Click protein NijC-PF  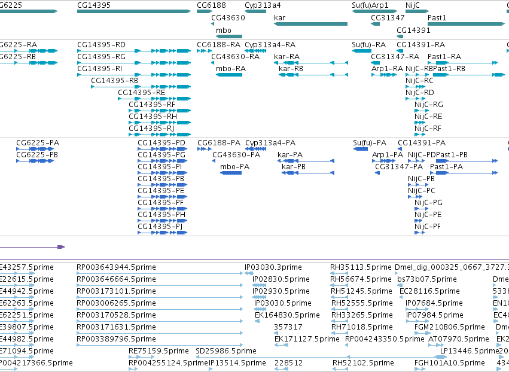pyautogui.click(x=419, y=233)
